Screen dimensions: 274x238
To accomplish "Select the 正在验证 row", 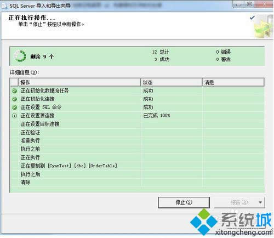I will pyautogui.click(x=137, y=133).
